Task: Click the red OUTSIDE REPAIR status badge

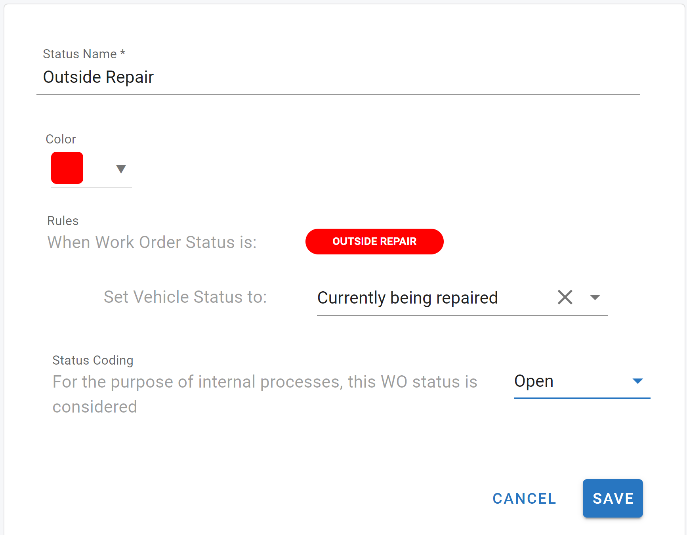Action: [374, 241]
